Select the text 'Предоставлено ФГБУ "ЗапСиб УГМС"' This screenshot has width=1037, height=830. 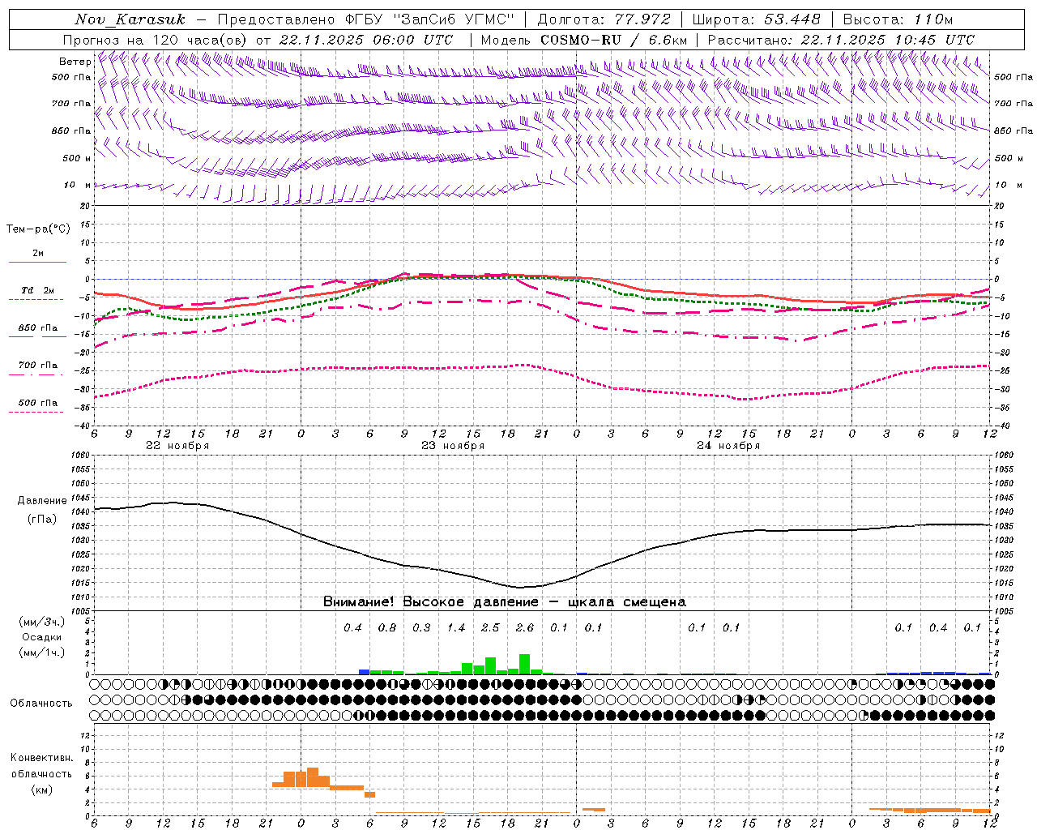click(366, 19)
